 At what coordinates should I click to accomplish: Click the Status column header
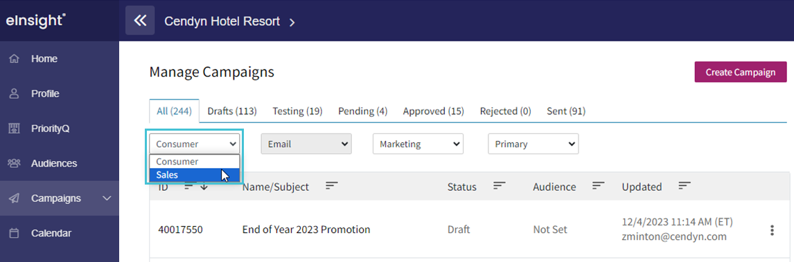coord(462,187)
